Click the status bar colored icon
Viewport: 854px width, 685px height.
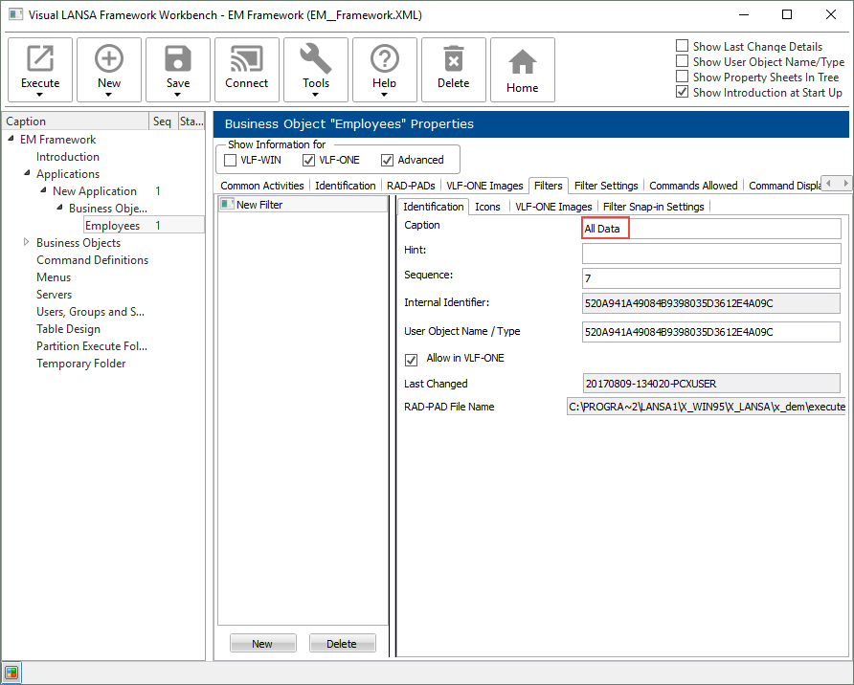click(x=11, y=673)
